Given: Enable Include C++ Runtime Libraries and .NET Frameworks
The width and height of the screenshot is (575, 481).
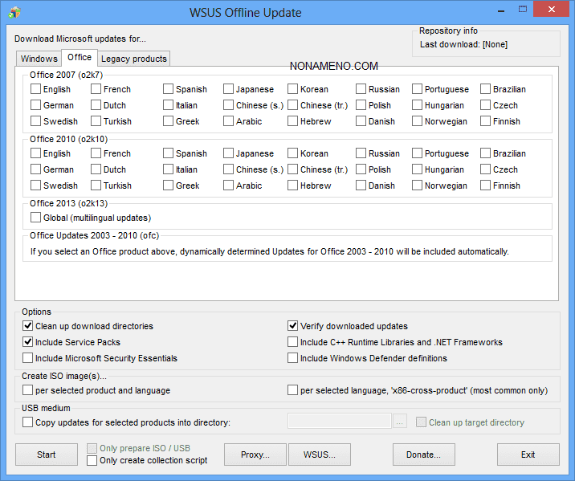Looking at the screenshot, I should click(294, 342).
